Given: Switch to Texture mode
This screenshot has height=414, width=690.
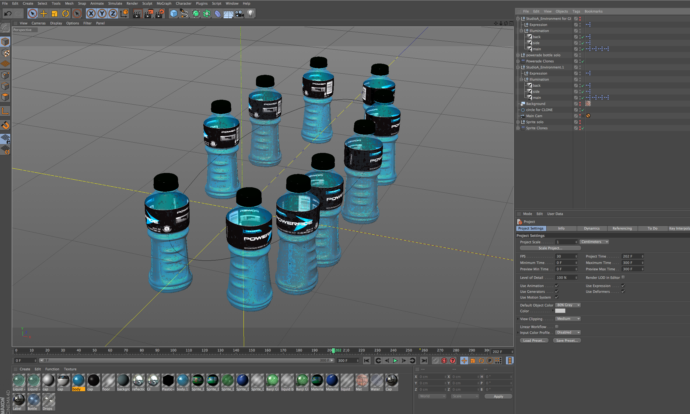Looking at the screenshot, I should [x=5, y=53].
